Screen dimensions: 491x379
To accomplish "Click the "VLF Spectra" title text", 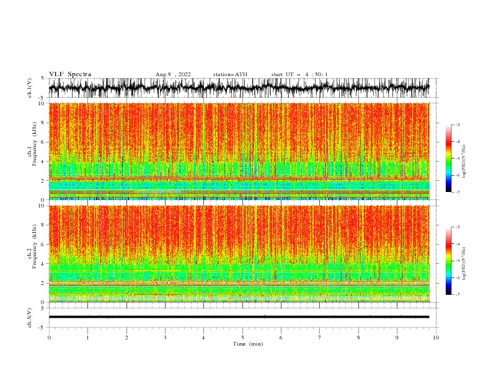I will pos(70,74).
